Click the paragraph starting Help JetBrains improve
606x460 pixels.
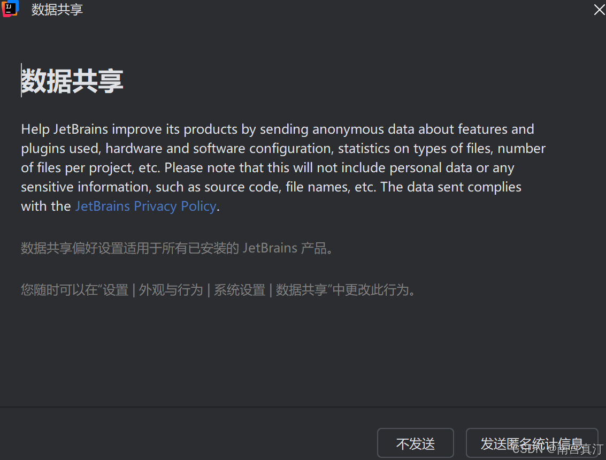(283, 168)
